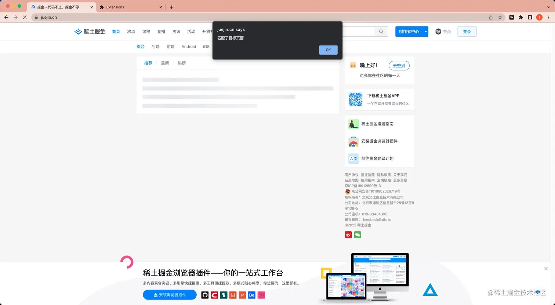Select the 最新 feed tab
The image size is (555, 305).
coord(165,63)
